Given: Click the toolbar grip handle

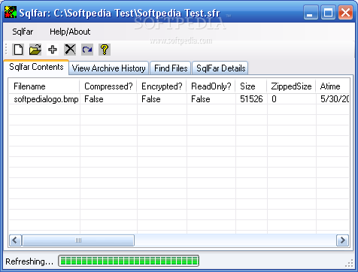Looking at the screenshot, I should 7,50.
